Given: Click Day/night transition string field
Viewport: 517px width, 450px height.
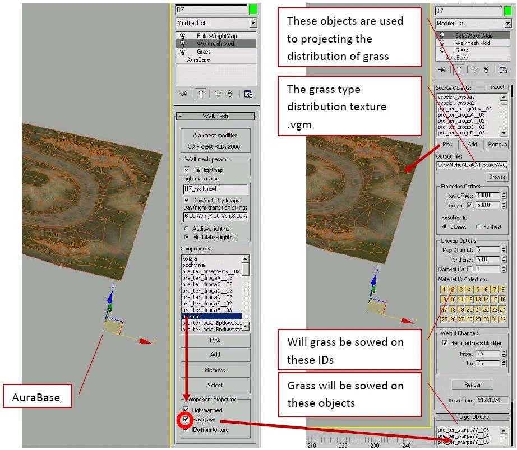Looking at the screenshot, I should tap(215, 216).
